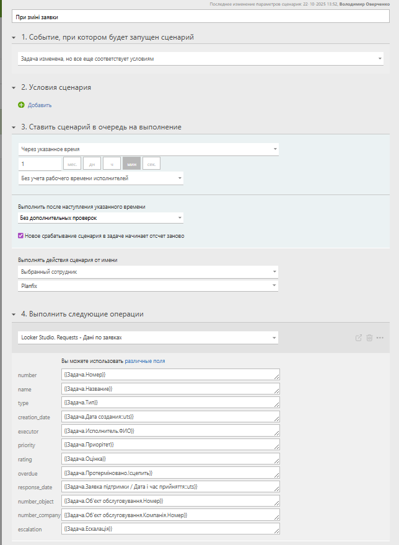The image size is (399, 545).
Task: Expand the Planfix employee dropdown
Action: [148, 286]
